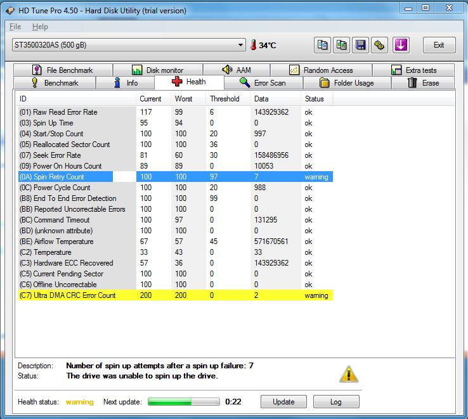The image size is (468, 419).
Task: Click the orange Health status warning text
Action: (x=80, y=402)
